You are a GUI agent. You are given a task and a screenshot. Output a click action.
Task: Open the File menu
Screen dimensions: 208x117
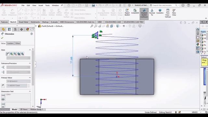pyautogui.click(x=23, y=6)
